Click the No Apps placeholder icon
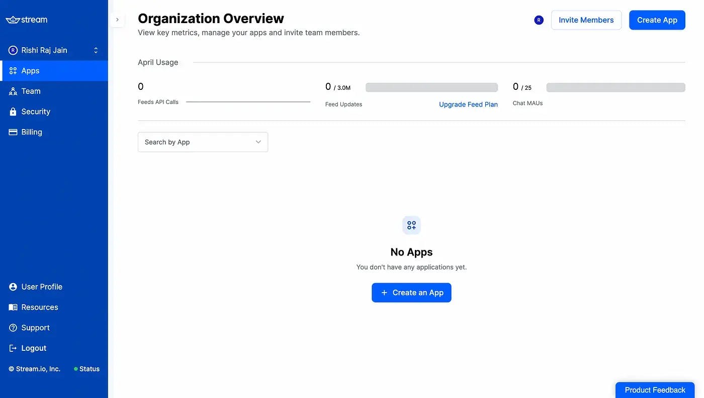The width and height of the screenshot is (704, 398). [411, 225]
